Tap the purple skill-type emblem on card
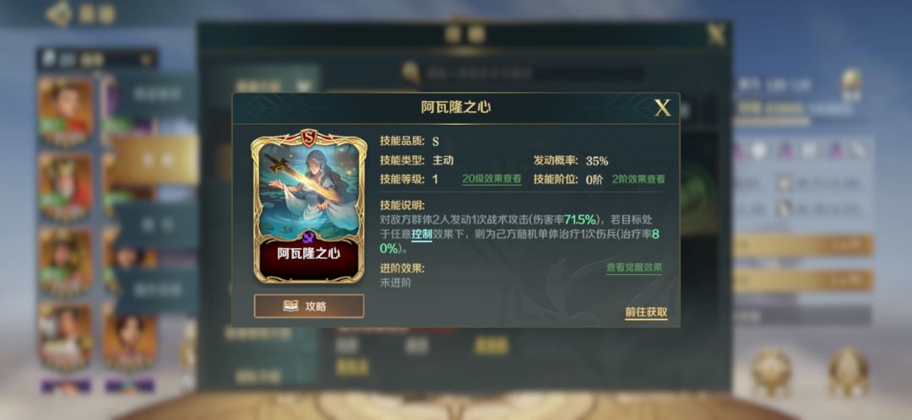912x420 pixels. [x=308, y=237]
